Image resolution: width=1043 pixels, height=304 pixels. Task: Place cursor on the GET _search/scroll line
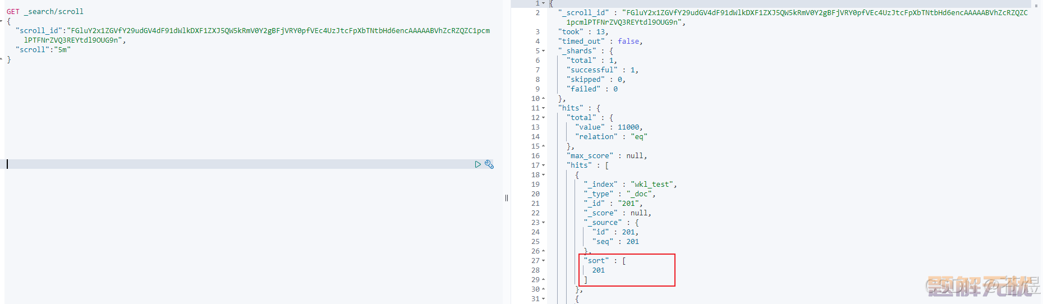click(45, 12)
